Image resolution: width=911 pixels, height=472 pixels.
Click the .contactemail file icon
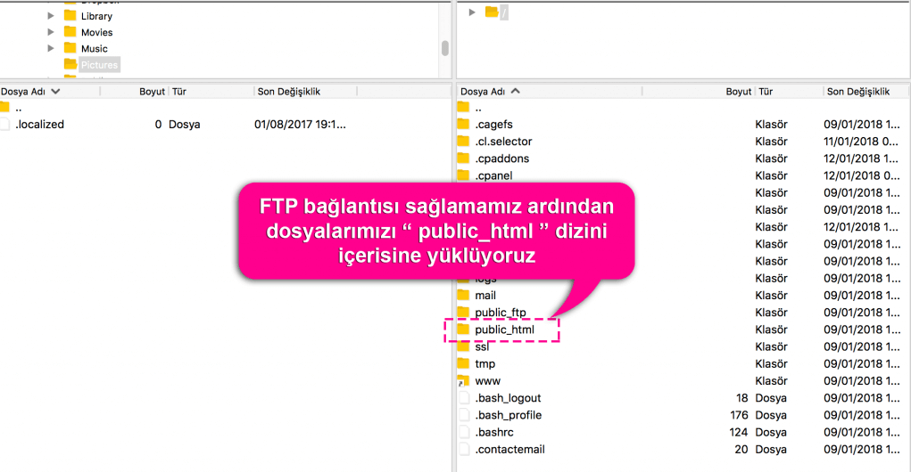(464, 449)
